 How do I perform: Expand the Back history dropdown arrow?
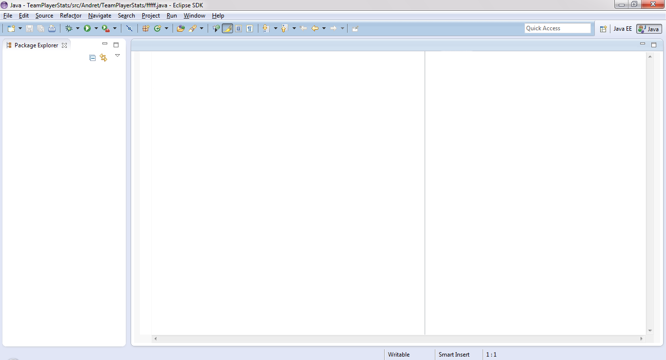tap(324, 28)
